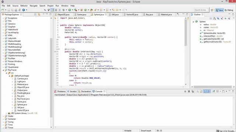The height and width of the screenshot is (132, 236).
Task: Open the Display Selected Console dropdown
Action: pos(221,91)
